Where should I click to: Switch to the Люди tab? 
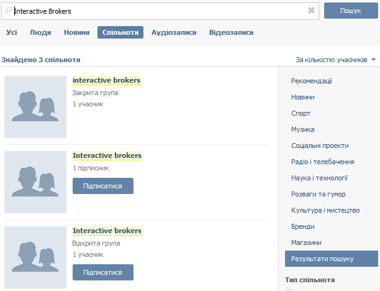click(40, 32)
